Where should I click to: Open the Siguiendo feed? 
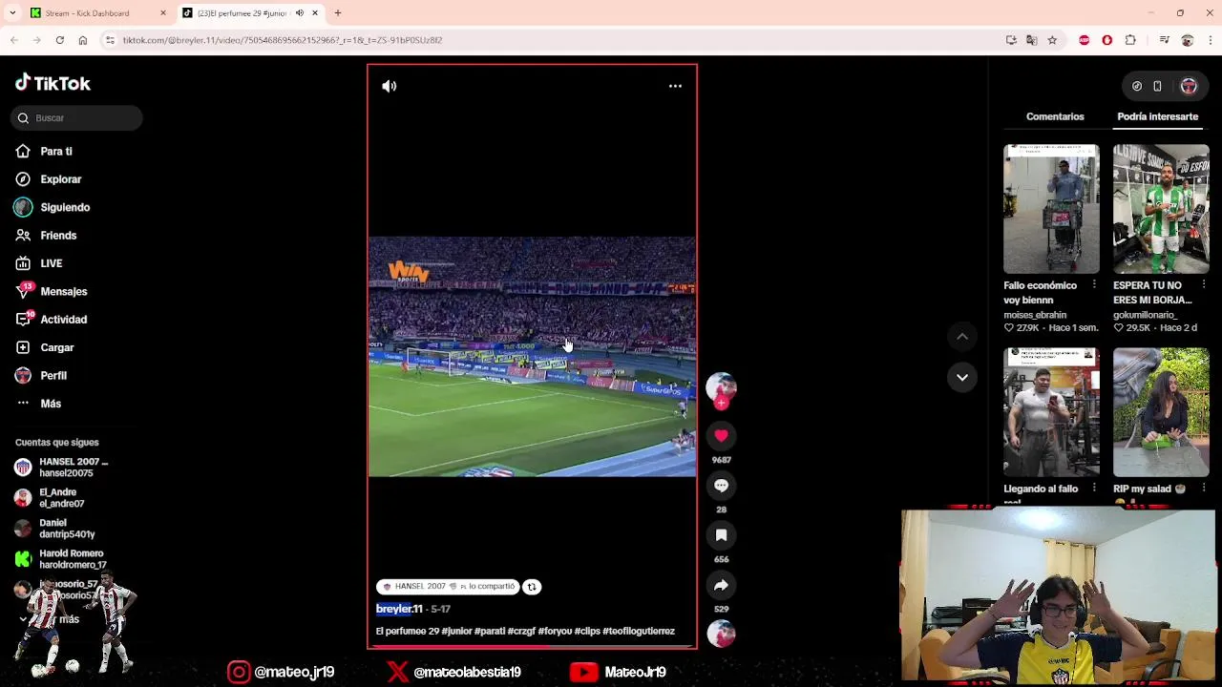coord(53,207)
